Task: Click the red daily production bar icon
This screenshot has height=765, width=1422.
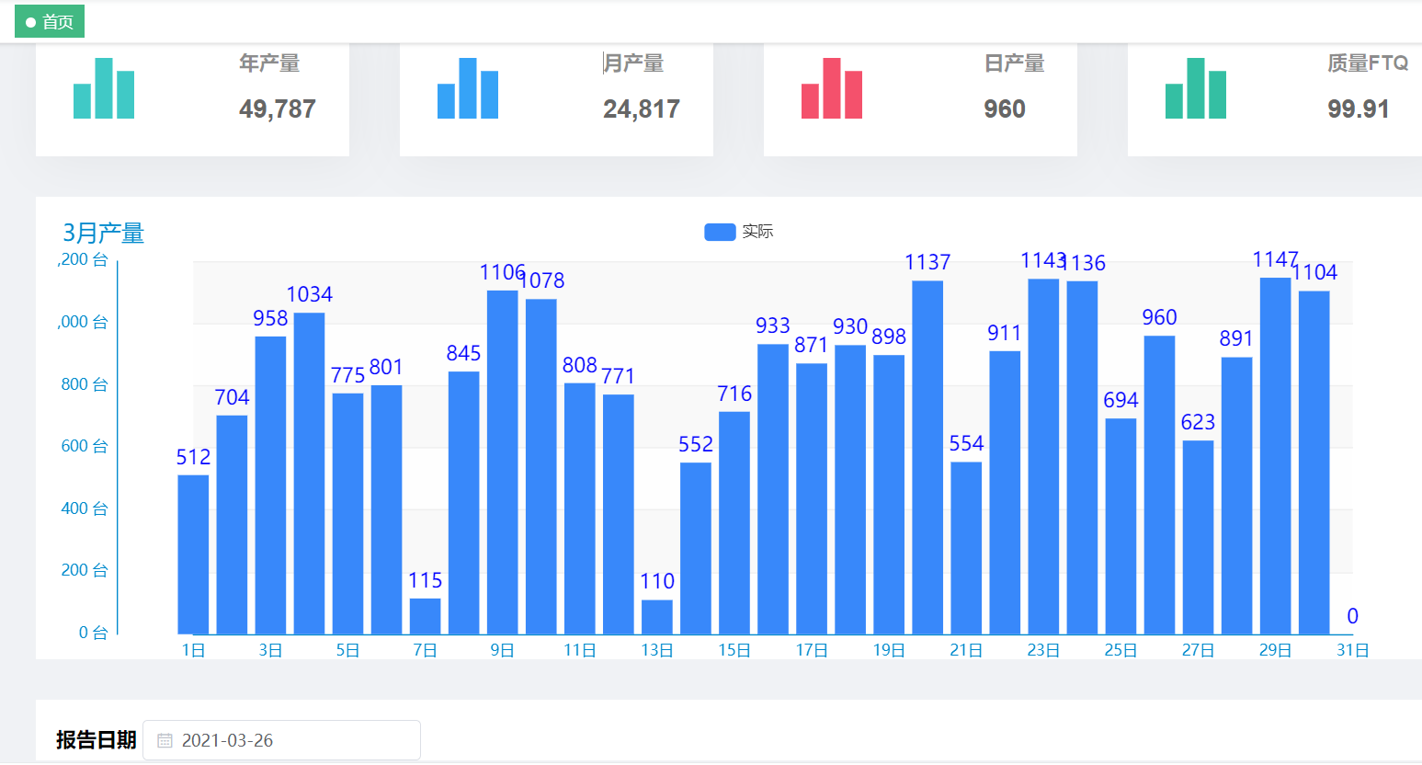Action: point(832,89)
